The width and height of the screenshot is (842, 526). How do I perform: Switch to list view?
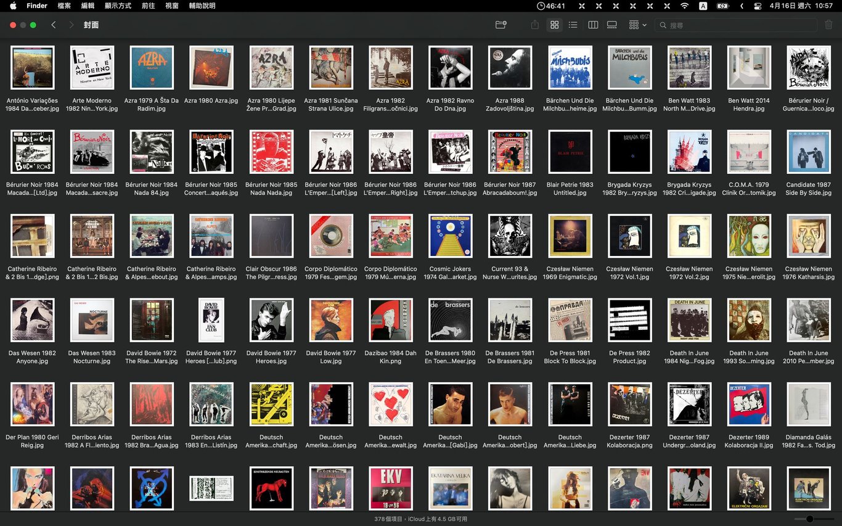coord(573,25)
